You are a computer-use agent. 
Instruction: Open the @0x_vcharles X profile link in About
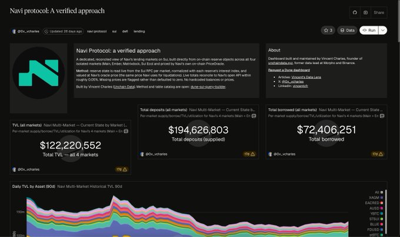[292, 82]
